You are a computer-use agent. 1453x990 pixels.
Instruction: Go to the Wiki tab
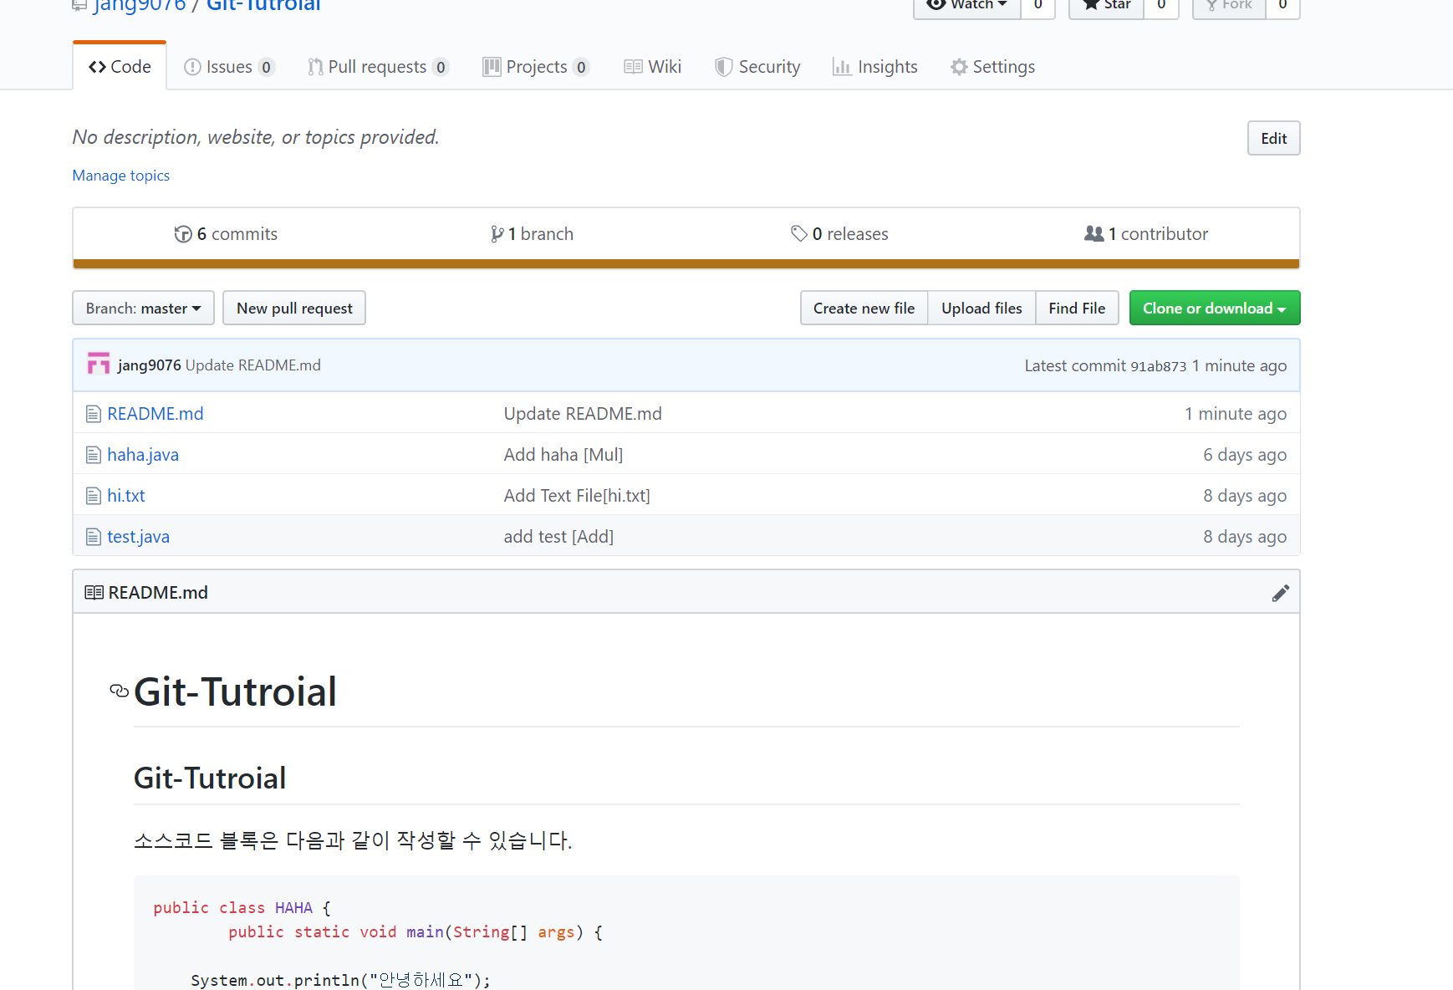tap(652, 67)
